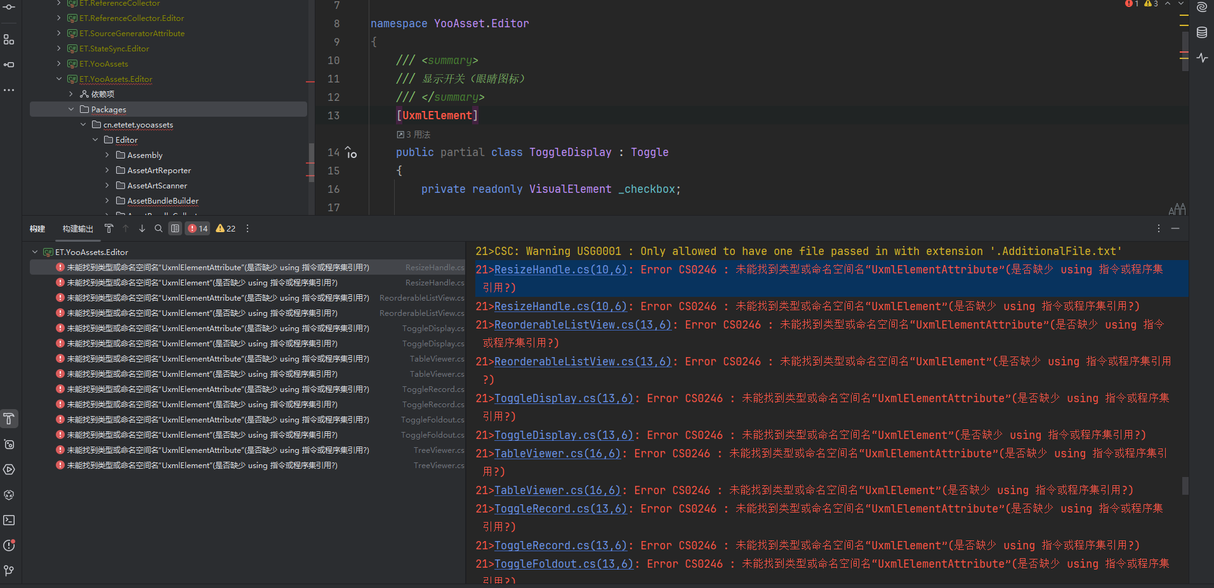
Task: Open build panel options menu at right
Action: tap(1159, 228)
